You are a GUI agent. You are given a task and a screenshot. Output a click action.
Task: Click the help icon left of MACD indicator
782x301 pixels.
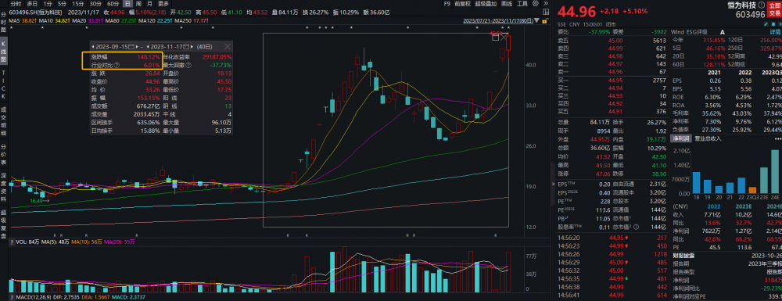(x=11, y=298)
